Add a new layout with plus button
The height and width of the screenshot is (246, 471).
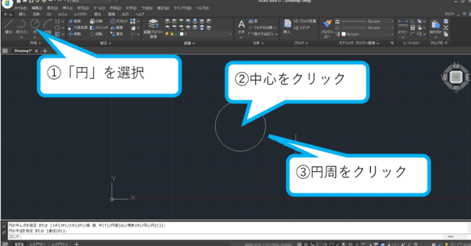77,244
